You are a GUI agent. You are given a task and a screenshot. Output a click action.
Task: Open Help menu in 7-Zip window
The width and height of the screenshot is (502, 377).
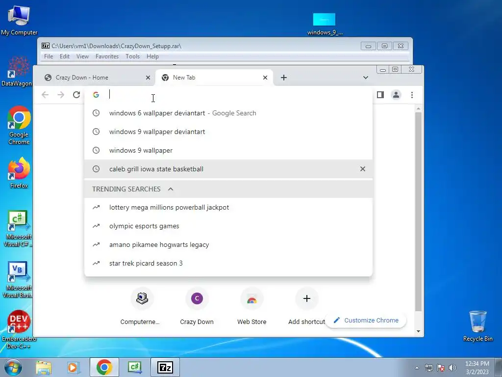153,56
